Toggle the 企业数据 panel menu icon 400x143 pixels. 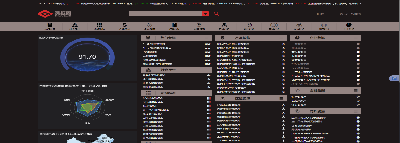click(x=356, y=38)
